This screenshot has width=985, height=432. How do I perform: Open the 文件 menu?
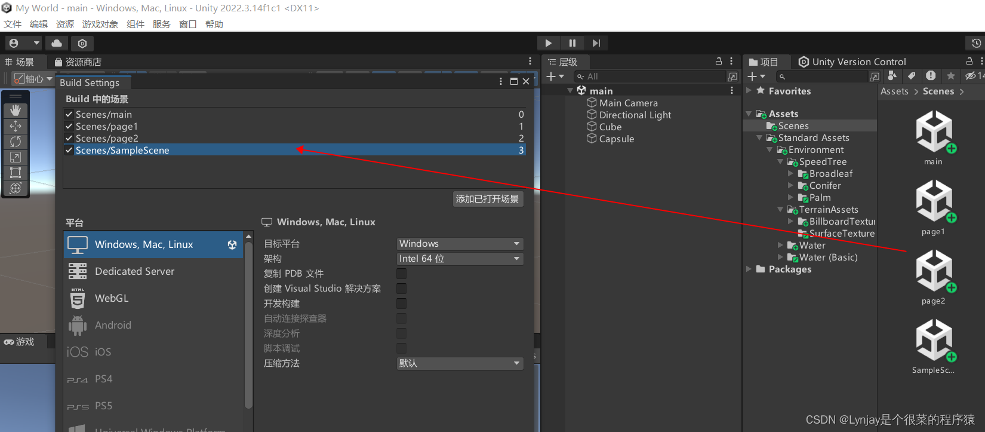[x=13, y=24]
